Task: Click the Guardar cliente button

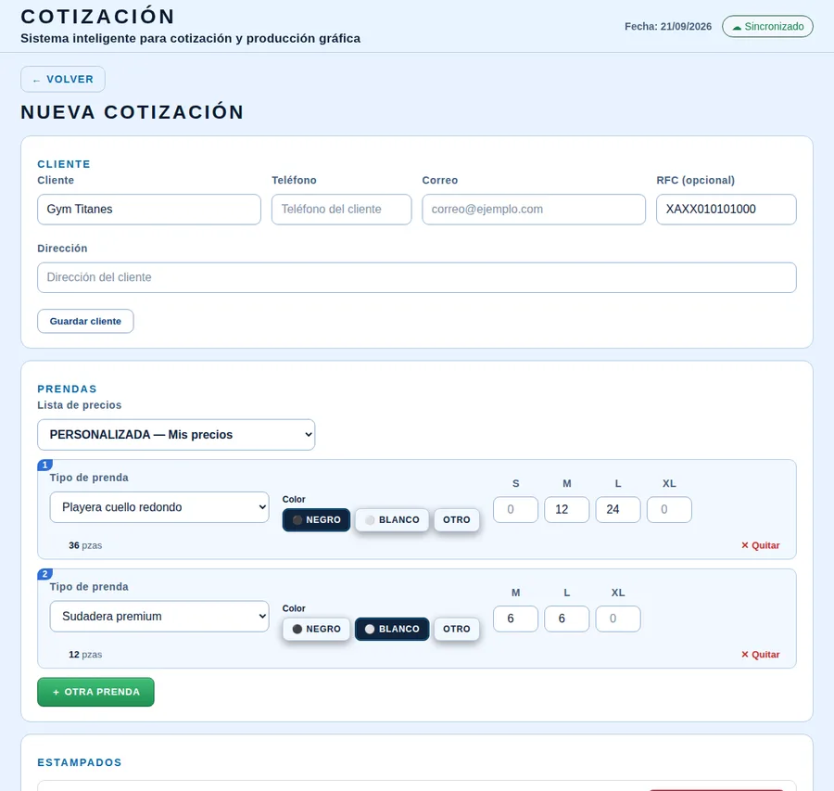Action: click(85, 322)
